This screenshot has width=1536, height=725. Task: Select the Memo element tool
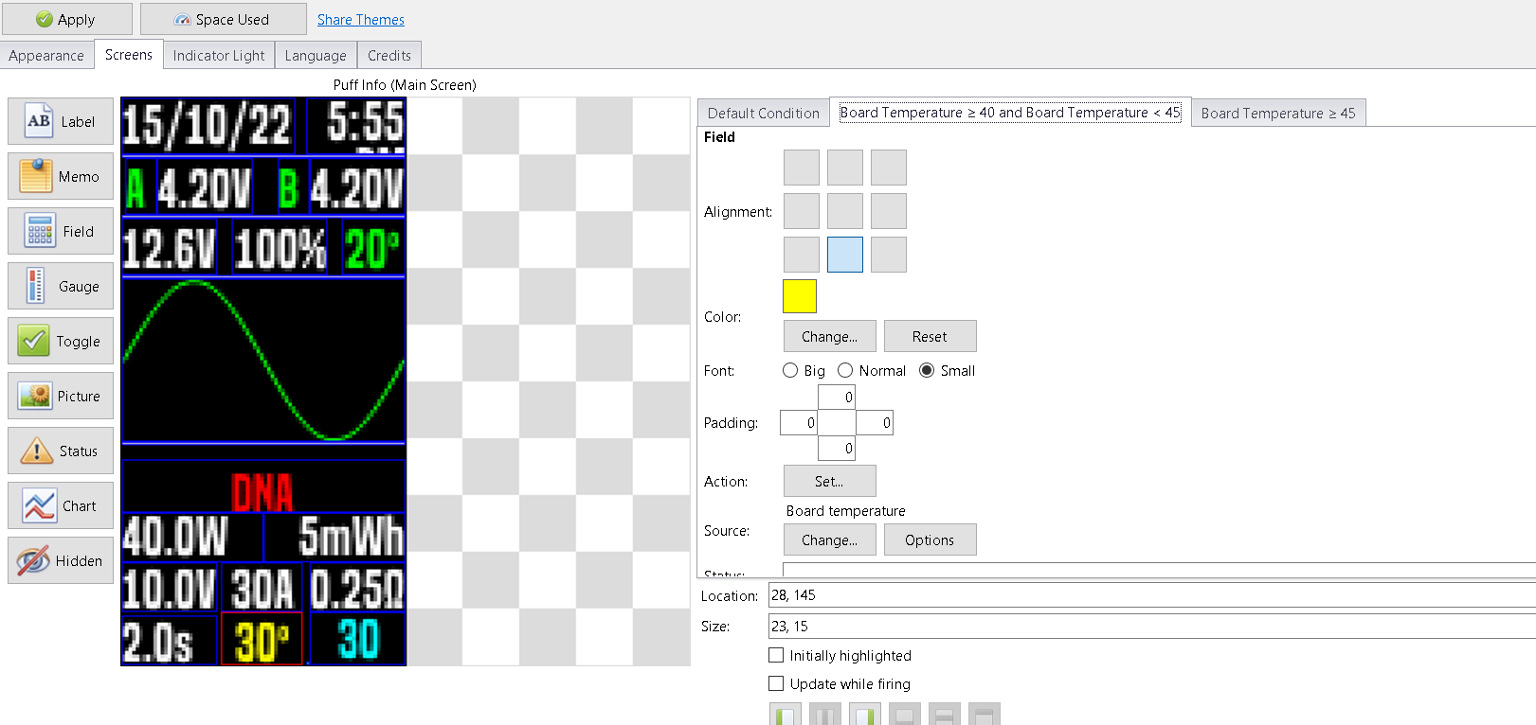point(61,177)
